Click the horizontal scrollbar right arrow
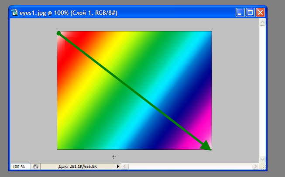 click(x=256, y=166)
